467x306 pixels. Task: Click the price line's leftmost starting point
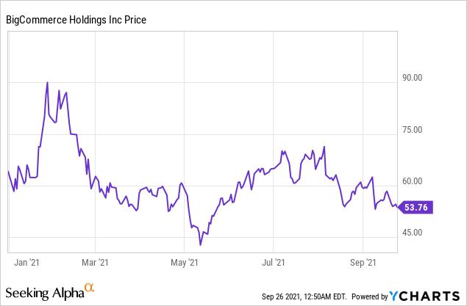tap(8, 171)
